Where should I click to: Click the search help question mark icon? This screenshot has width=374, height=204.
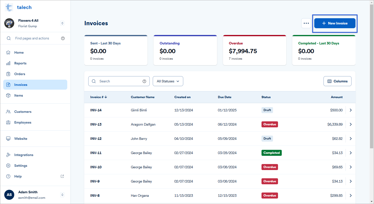144,81
